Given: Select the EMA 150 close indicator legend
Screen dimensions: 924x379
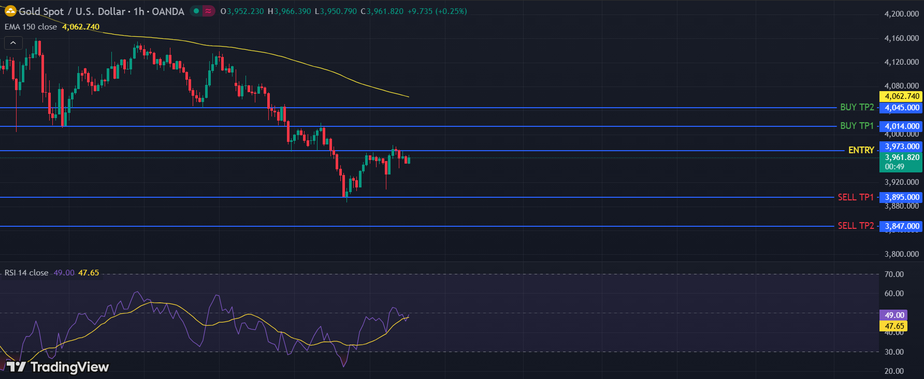Looking at the screenshot, I should 31,27.
